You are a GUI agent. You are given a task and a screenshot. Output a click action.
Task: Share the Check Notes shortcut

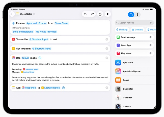100,14
